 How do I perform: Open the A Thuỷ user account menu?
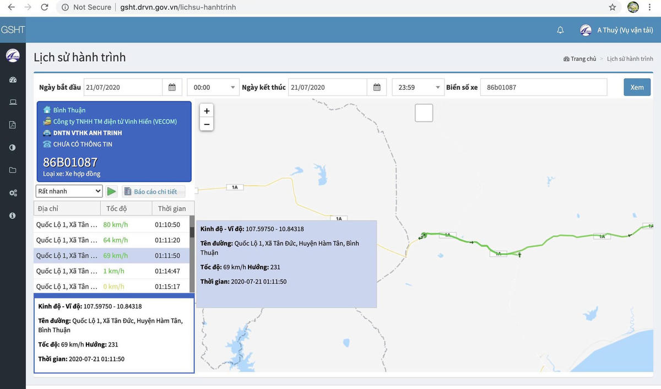[617, 30]
